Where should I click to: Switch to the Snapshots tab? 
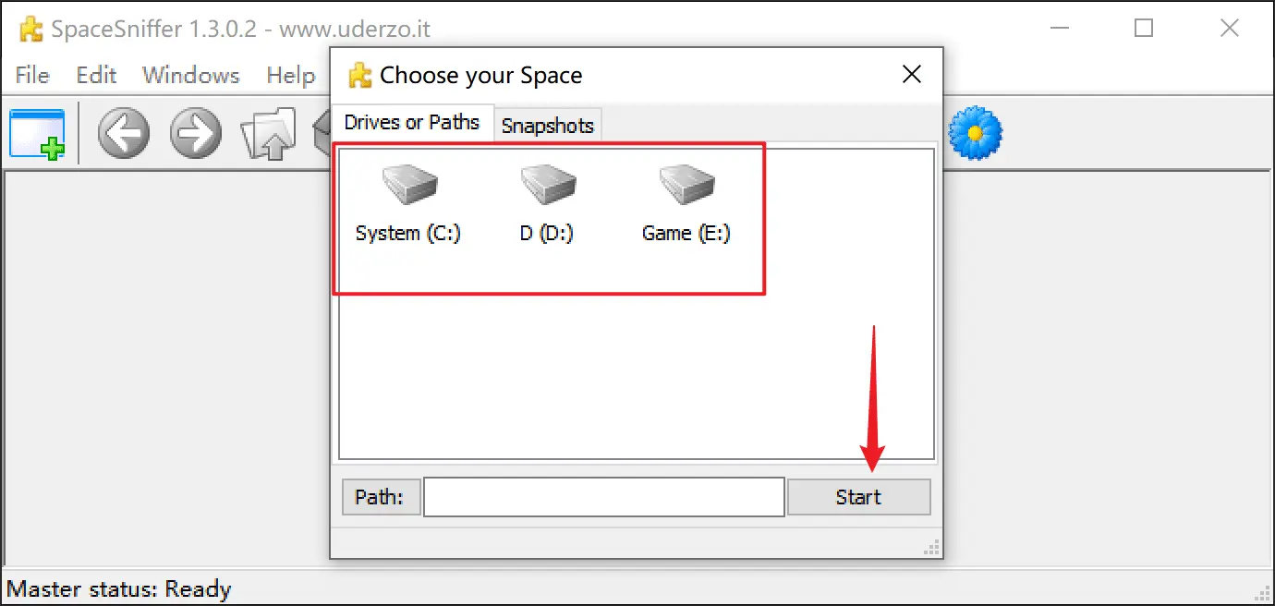pyautogui.click(x=547, y=126)
